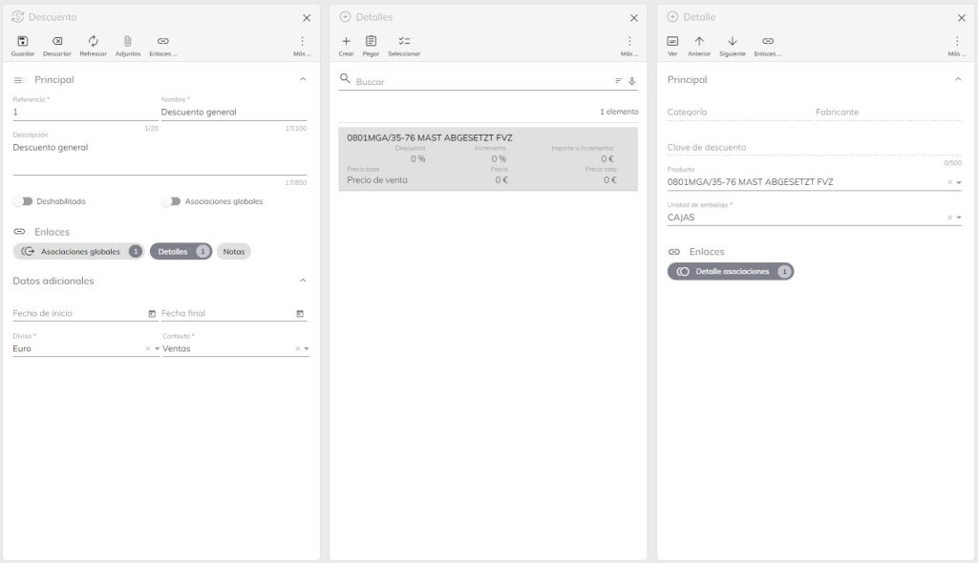Collapse the Datos adicionales section
The width and height of the screenshot is (978, 563).
pos(303,281)
